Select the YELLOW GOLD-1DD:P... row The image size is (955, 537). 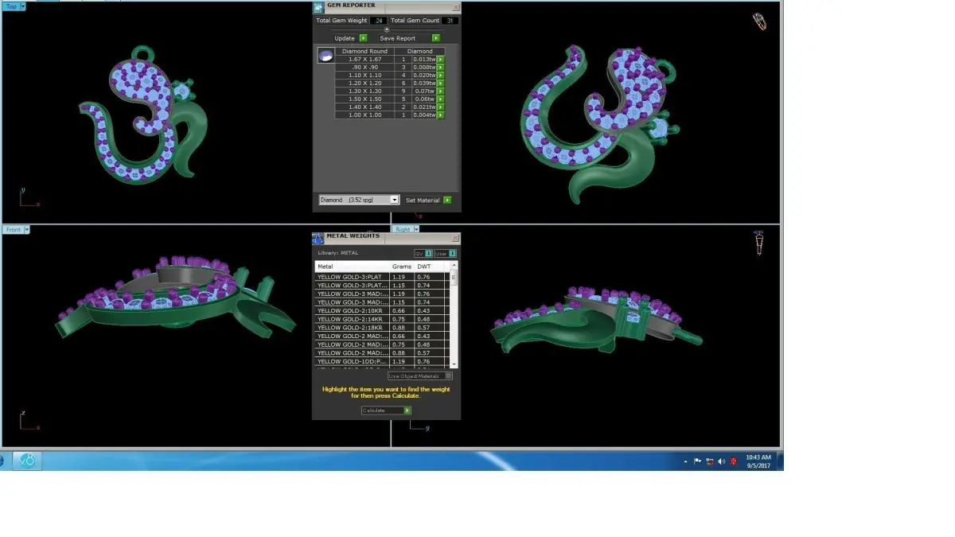point(382,361)
